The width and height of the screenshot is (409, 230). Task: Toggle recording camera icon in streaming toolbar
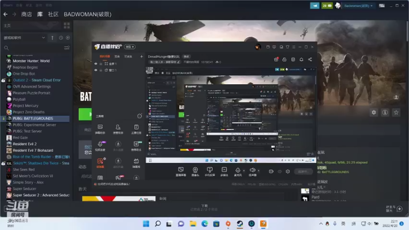(271, 172)
